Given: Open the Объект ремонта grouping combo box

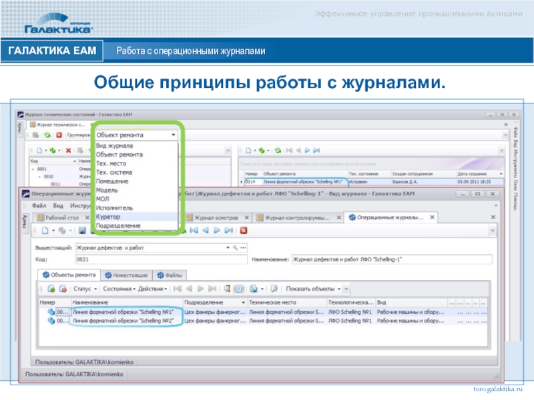Looking at the screenshot, I should 137,135.
